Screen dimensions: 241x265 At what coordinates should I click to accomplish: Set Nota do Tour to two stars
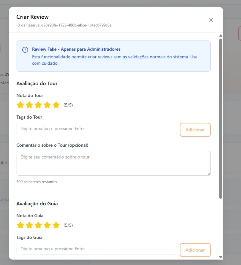pyautogui.click(x=29, y=105)
